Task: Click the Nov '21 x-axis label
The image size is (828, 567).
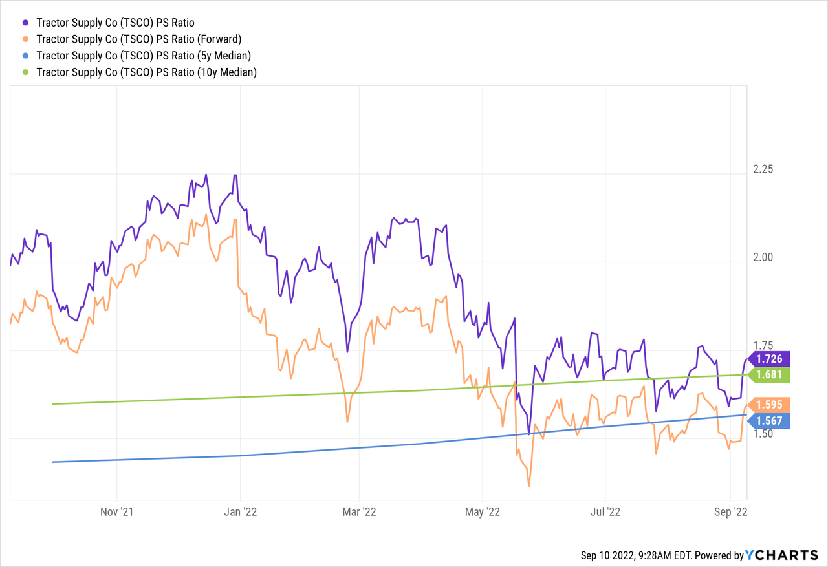Action: (117, 511)
